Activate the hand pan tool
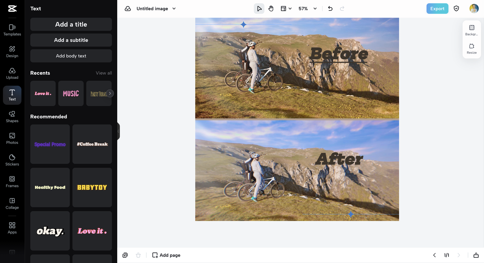 [271, 9]
